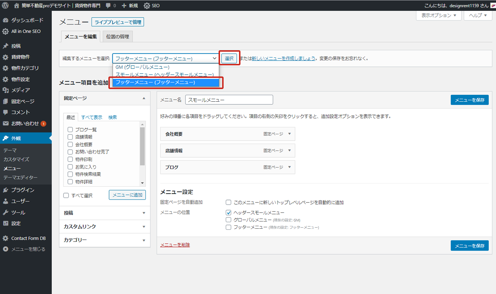Image resolution: width=496 pixels, height=294 pixels.
Task: Open ダッシュボード from the sidebar
Action: click(x=27, y=20)
